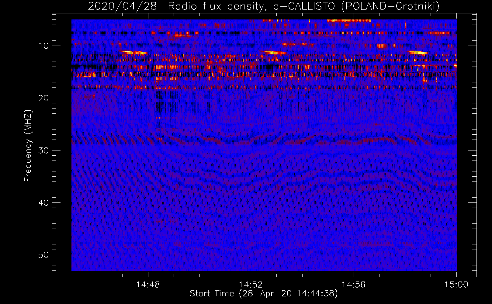Click the 14:56 time tick label

point(354,285)
